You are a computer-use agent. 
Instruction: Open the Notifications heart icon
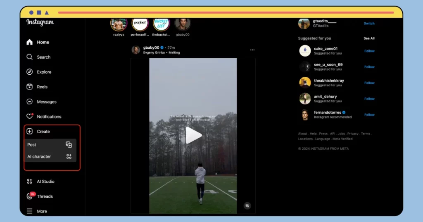(x=29, y=116)
